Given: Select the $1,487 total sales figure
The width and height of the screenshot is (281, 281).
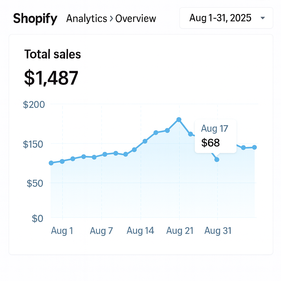Looking at the screenshot, I should [51, 78].
